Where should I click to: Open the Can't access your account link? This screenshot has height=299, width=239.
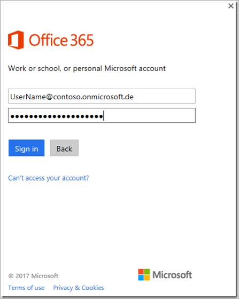tap(49, 178)
